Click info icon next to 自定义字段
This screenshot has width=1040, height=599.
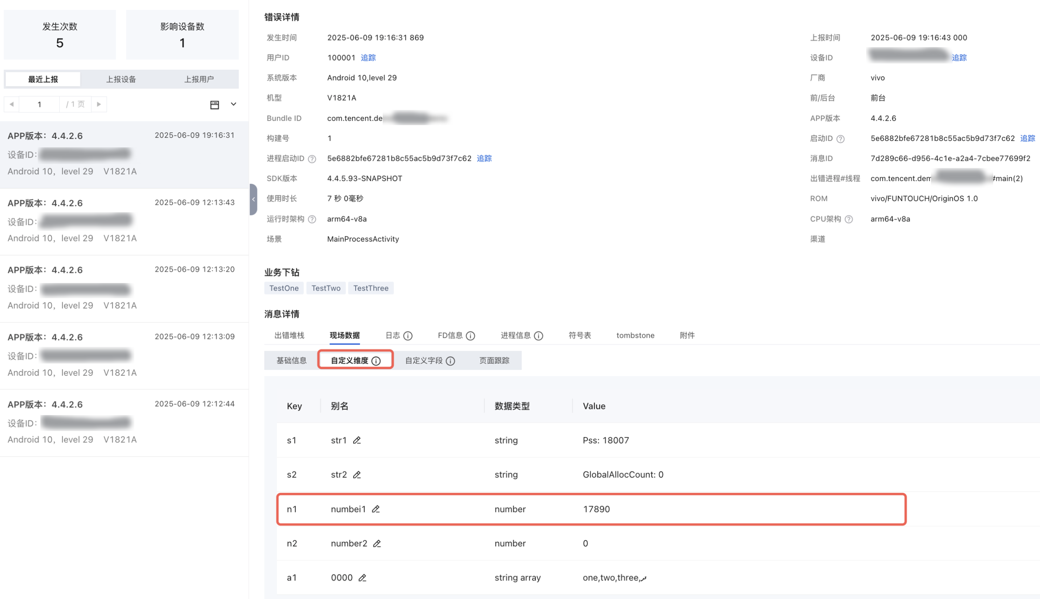(x=450, y=361)
